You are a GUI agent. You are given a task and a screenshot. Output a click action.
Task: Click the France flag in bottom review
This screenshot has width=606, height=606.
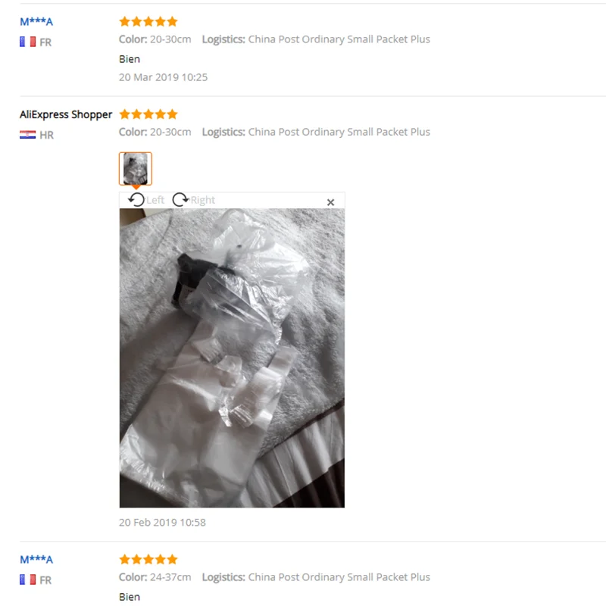[x=27, y=579]
